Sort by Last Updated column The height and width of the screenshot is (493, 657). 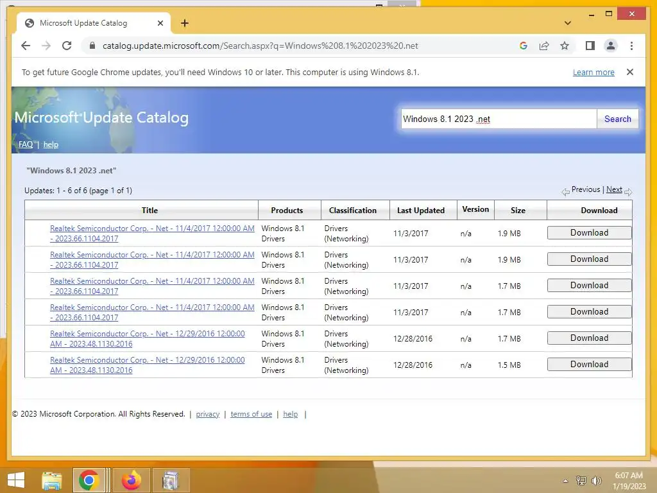click(421, 211)
